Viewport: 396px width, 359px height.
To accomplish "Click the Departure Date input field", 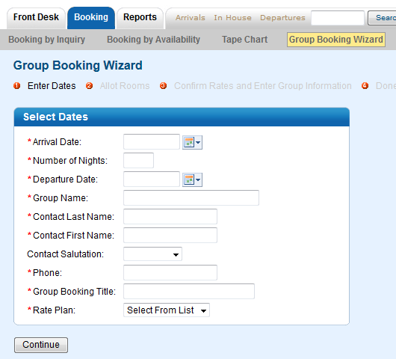I will 152,179.
